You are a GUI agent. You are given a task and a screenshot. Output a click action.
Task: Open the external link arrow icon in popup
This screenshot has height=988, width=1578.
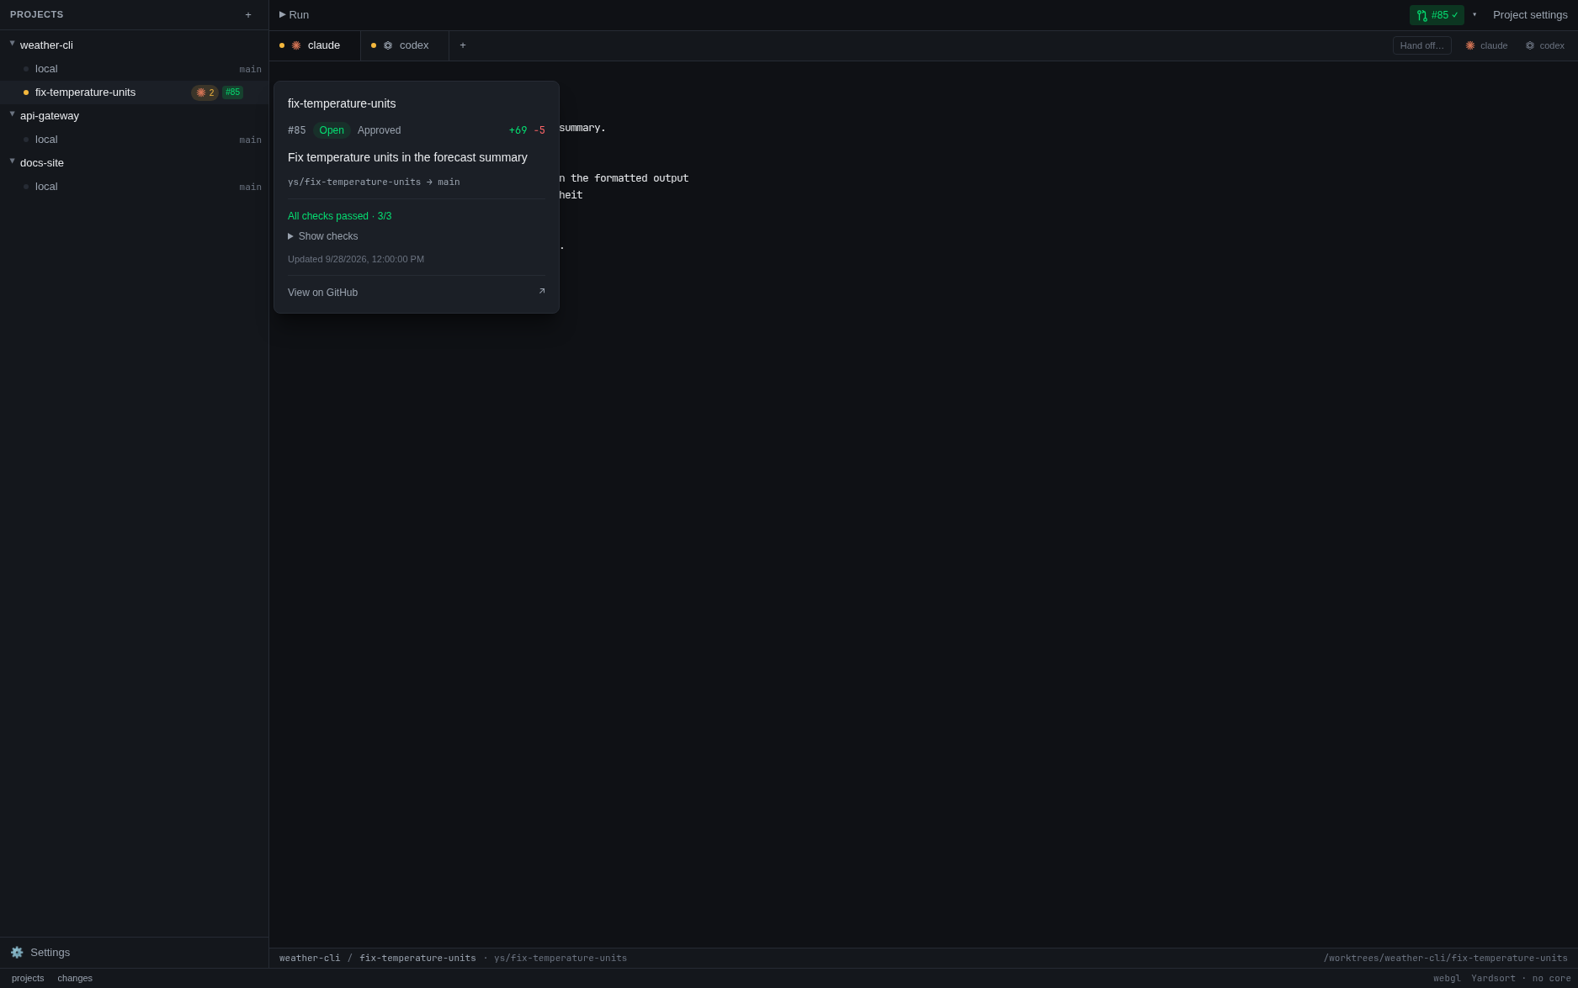coord(542,292)
